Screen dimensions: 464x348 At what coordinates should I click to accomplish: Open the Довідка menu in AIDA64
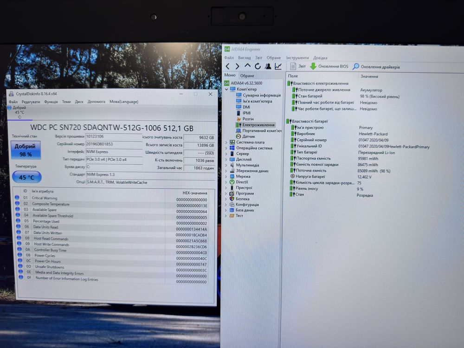tap(320, 58)
